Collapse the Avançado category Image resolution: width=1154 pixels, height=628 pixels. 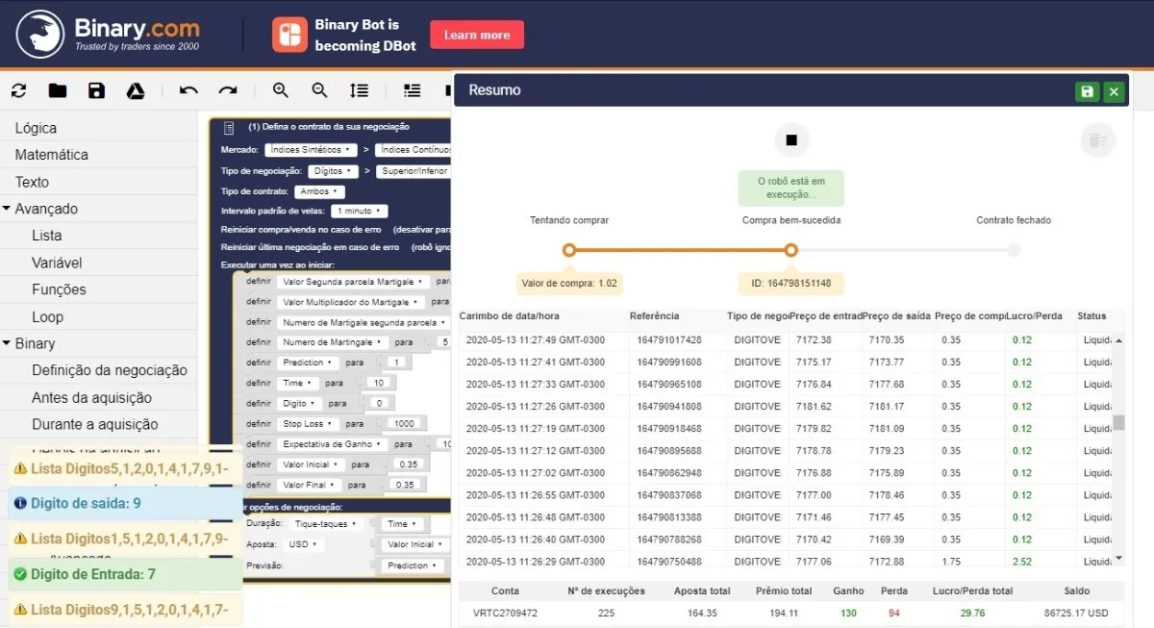(x=7, y=209)
